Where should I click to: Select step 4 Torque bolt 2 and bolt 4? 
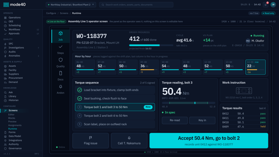[x=115, y=116]
